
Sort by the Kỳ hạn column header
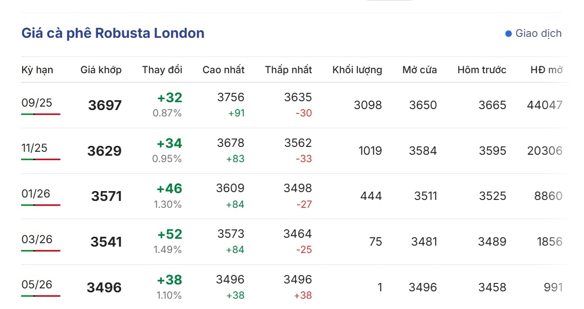37,70
